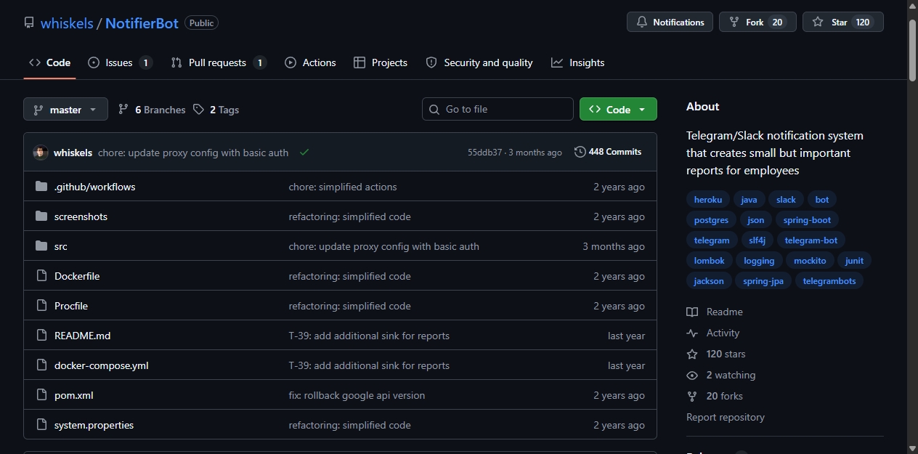Open Security and quality tab

point(479,62)
